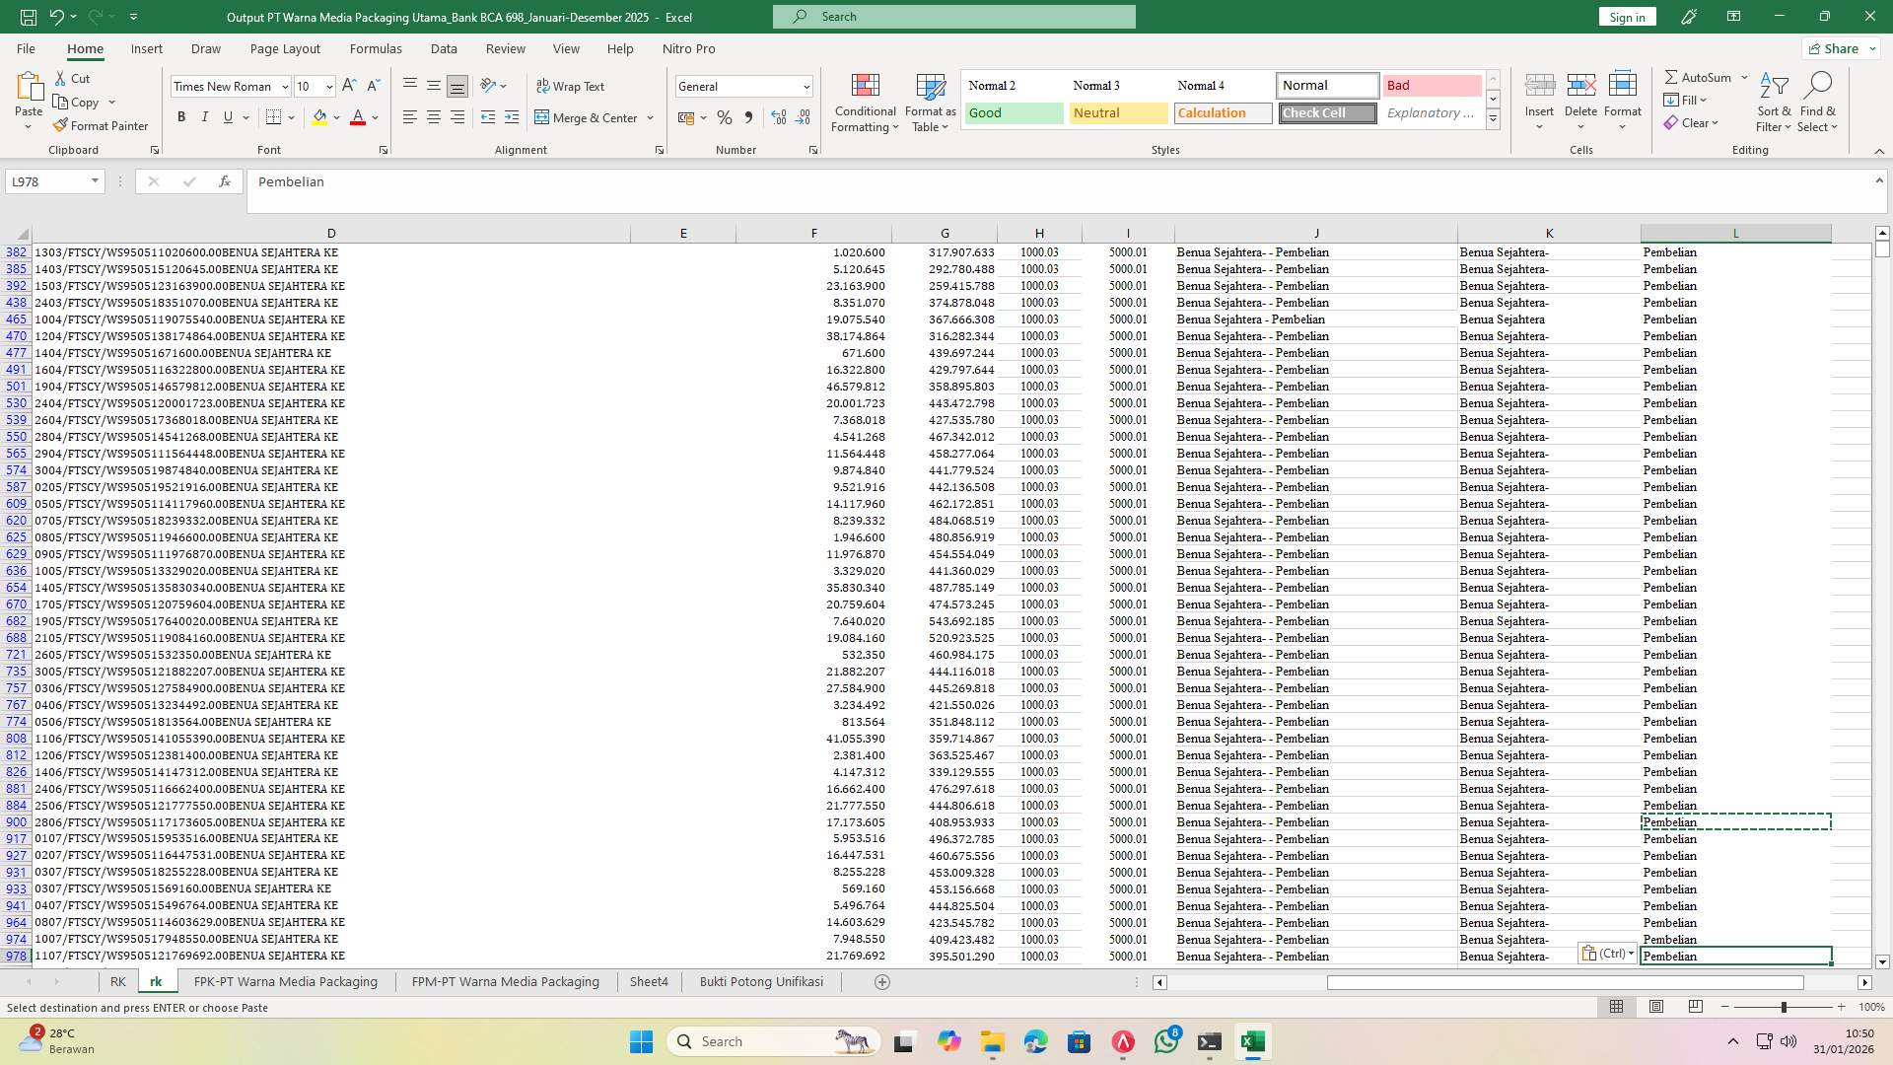Open the Bukti Potong Unifikasi sheet
1893x1065 pixels.
click(x=760, y=981)
